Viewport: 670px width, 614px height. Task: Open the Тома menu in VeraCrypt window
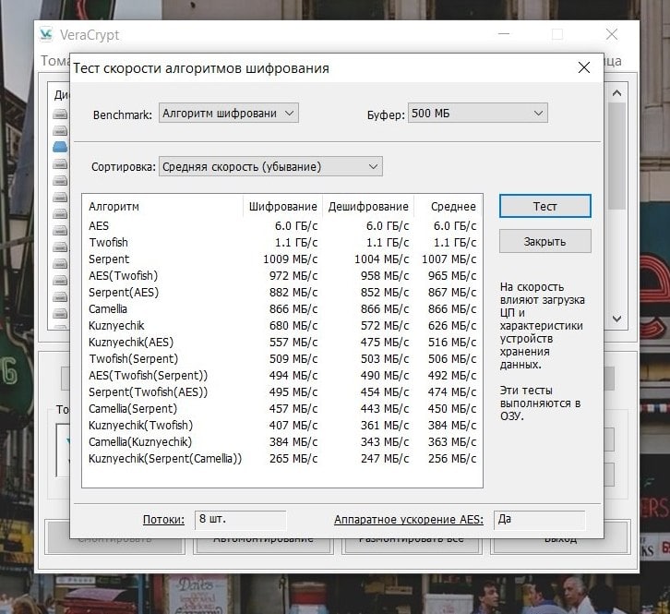point(54,61)
